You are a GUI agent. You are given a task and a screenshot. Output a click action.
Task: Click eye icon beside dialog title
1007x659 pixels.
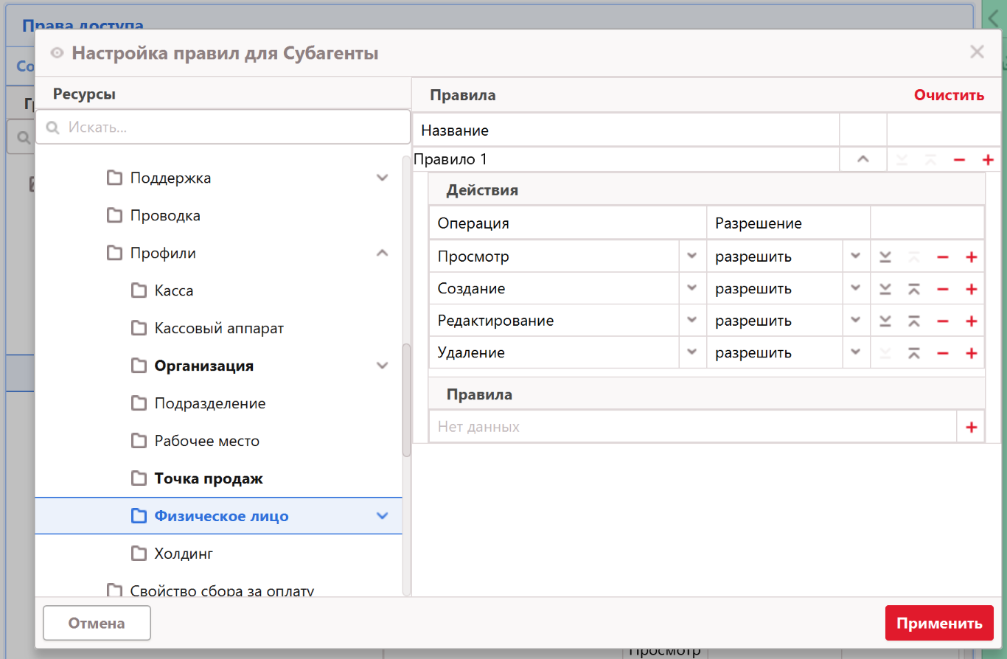[57, 53]
